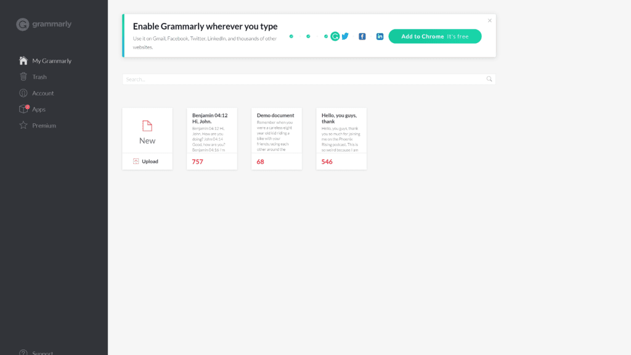Click the Trash bin icon
Screen dimensions: 631x355
point(23,76)
